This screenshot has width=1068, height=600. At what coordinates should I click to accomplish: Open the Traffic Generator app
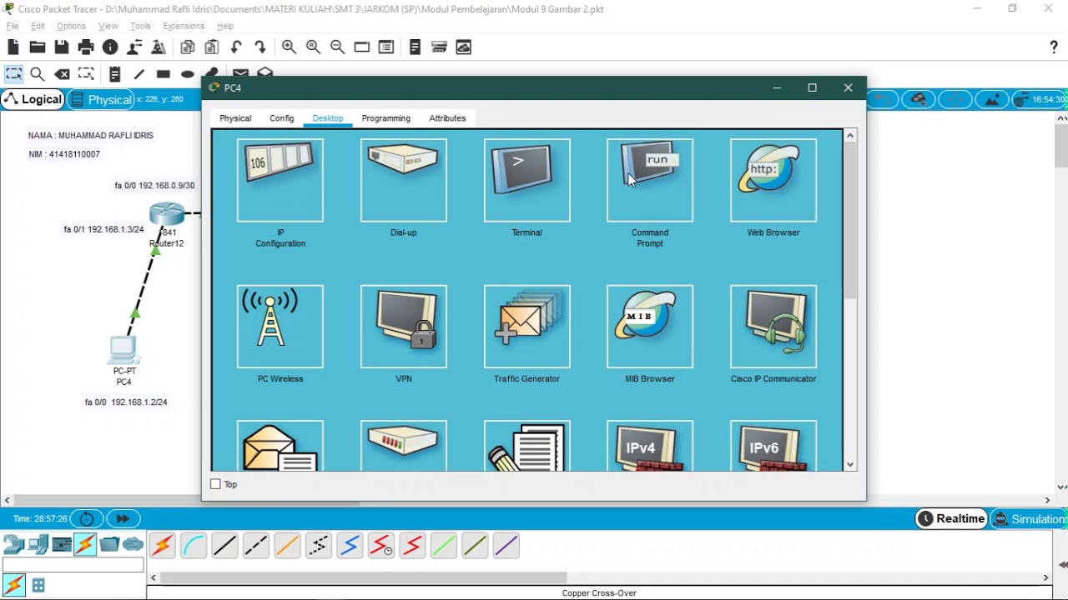(x=527, y=327)
